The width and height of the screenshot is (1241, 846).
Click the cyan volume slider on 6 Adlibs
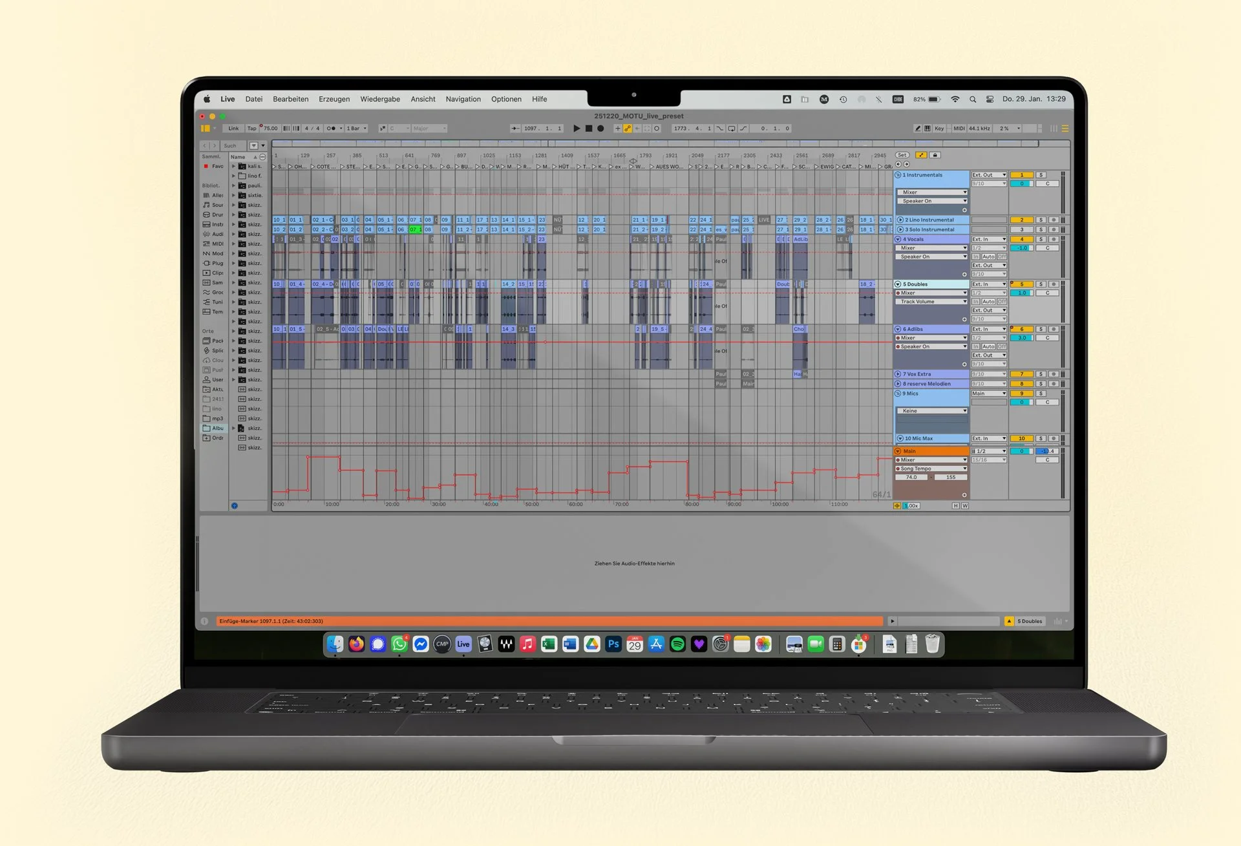tap(1021, 337)
